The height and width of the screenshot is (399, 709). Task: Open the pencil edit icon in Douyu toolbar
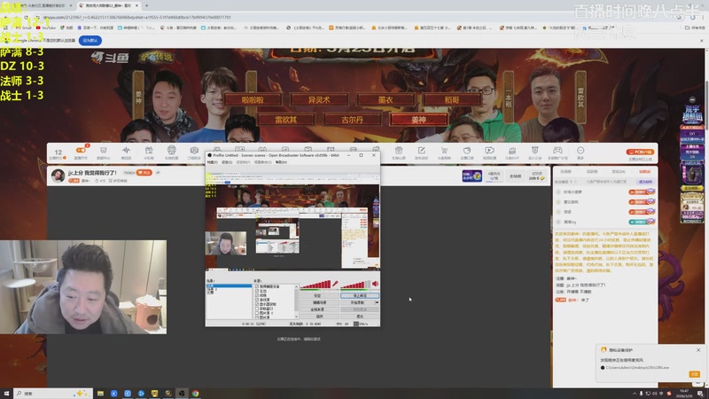point(422,151)
